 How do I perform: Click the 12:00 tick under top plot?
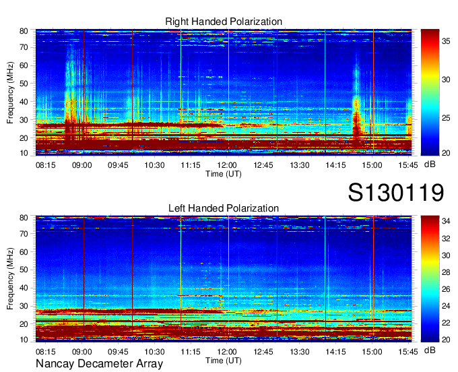[227, 165]
